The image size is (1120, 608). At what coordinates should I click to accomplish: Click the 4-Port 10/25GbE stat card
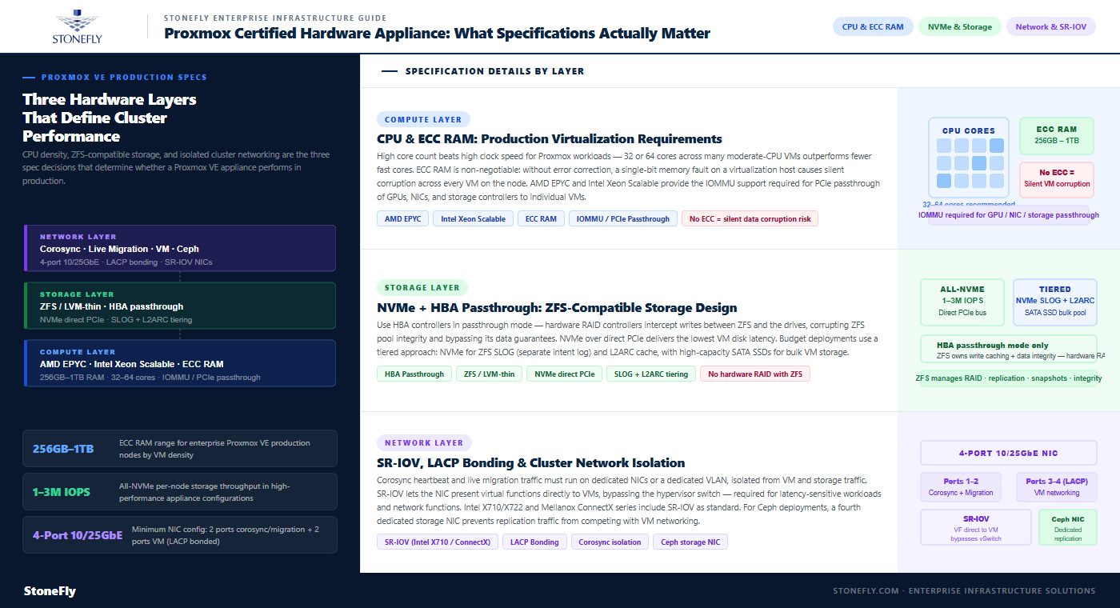pyautogui.click(x=180, y=534)
